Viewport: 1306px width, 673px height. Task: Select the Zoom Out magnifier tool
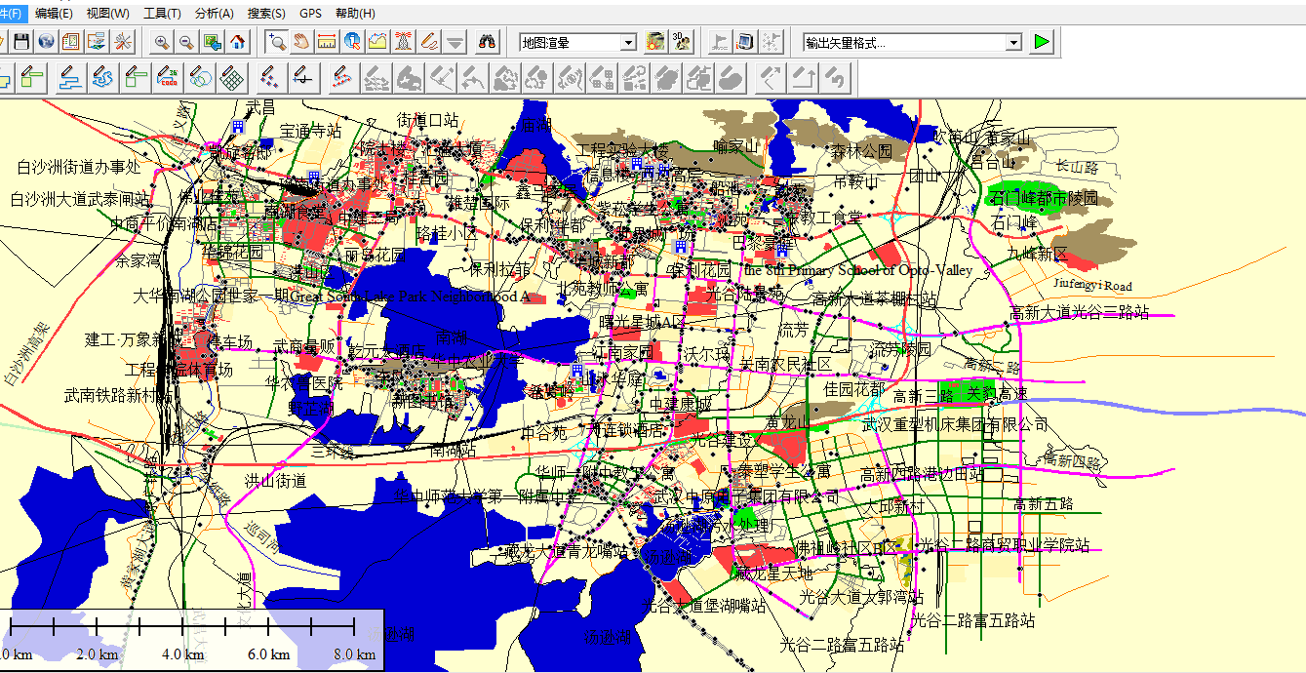point(186,42)
